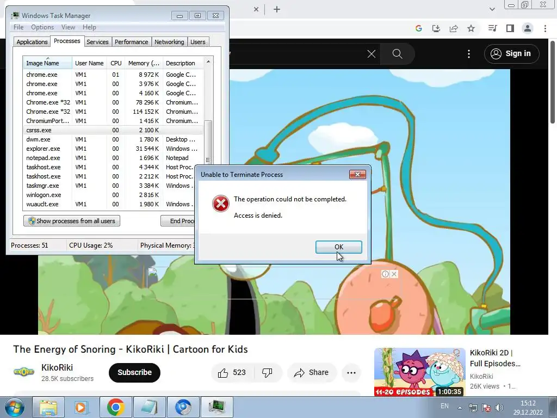Sort processes by Image Name column

pos(47,63)
